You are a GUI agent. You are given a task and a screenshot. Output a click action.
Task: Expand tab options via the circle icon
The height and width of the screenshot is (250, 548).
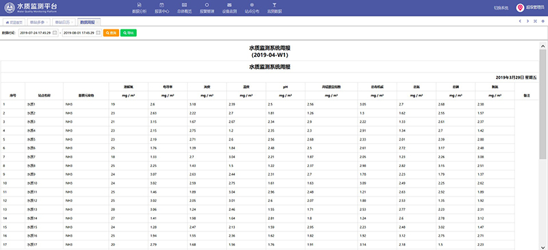[x=543, y=21]
